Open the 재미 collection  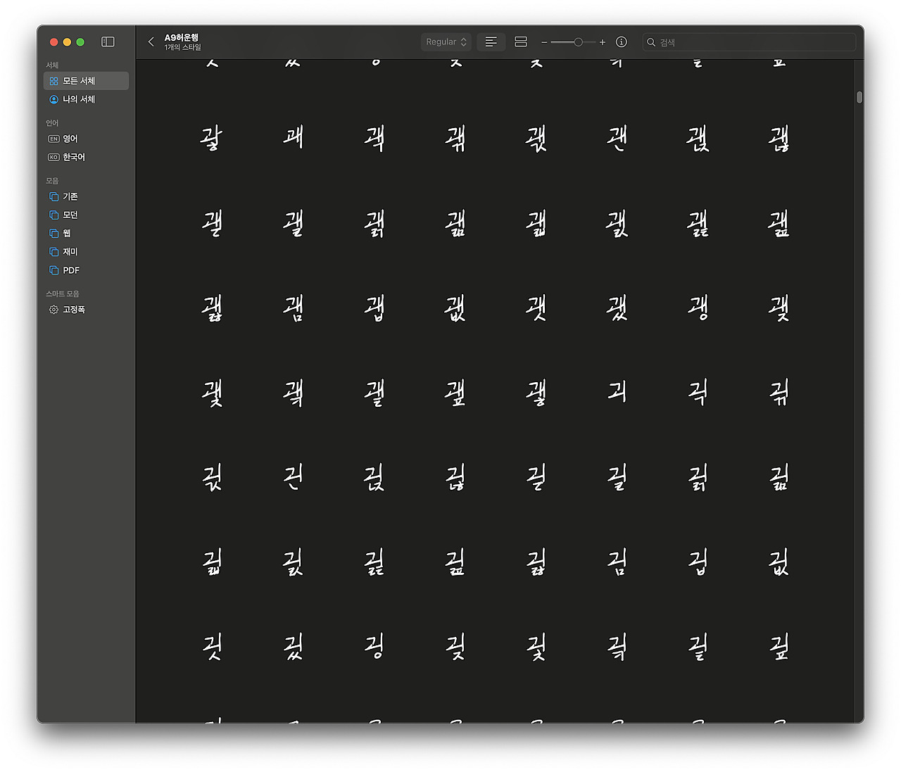70,251
